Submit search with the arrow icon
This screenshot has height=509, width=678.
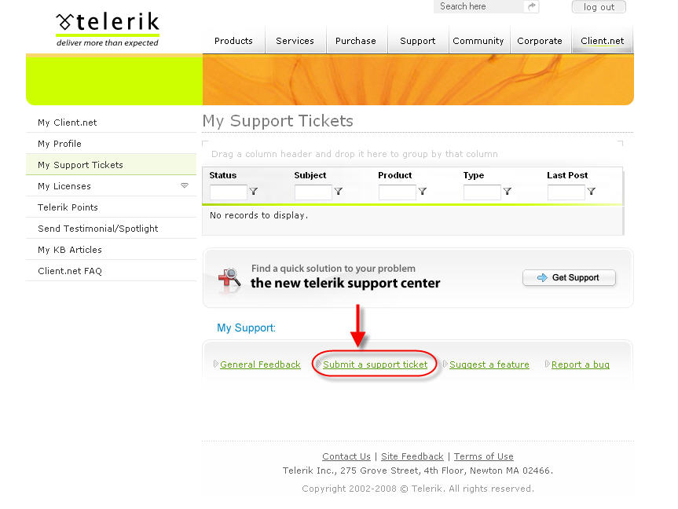[532, 6]
